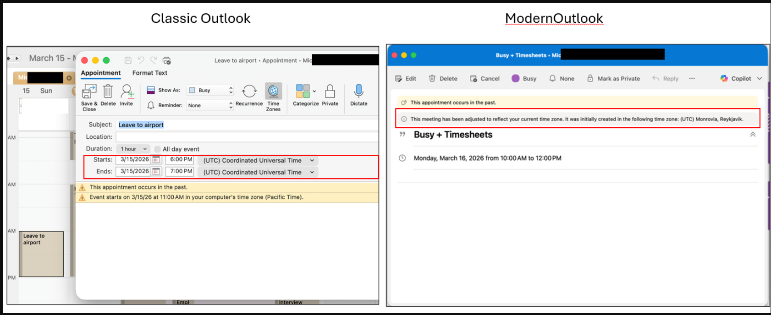Click the Delete trash icon in Classic Outlook
The width and height of the screenshot is (771, 315).
108,91
